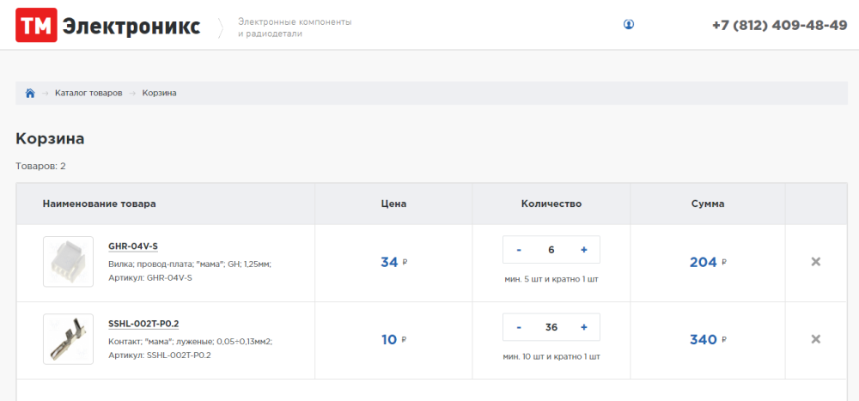Click the Наименование товара column header
The height and width of the screenshot is (401, 859).
click(100, 204)
